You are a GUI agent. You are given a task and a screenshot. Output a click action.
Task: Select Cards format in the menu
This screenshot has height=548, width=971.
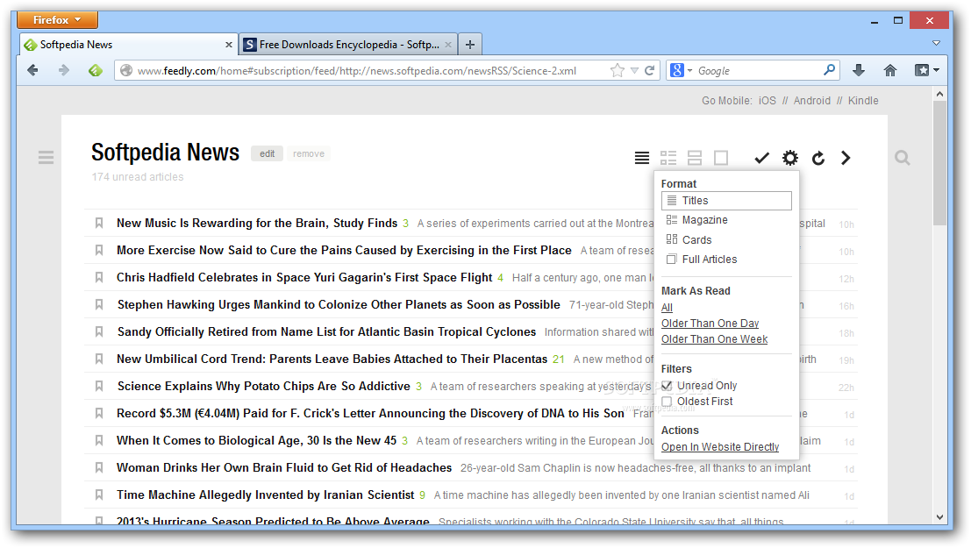(689, 239)
